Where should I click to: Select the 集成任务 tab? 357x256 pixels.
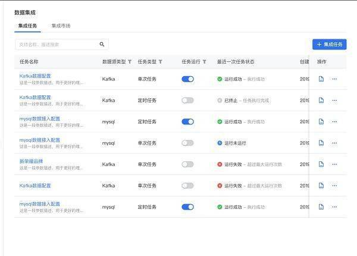point(27,26)
